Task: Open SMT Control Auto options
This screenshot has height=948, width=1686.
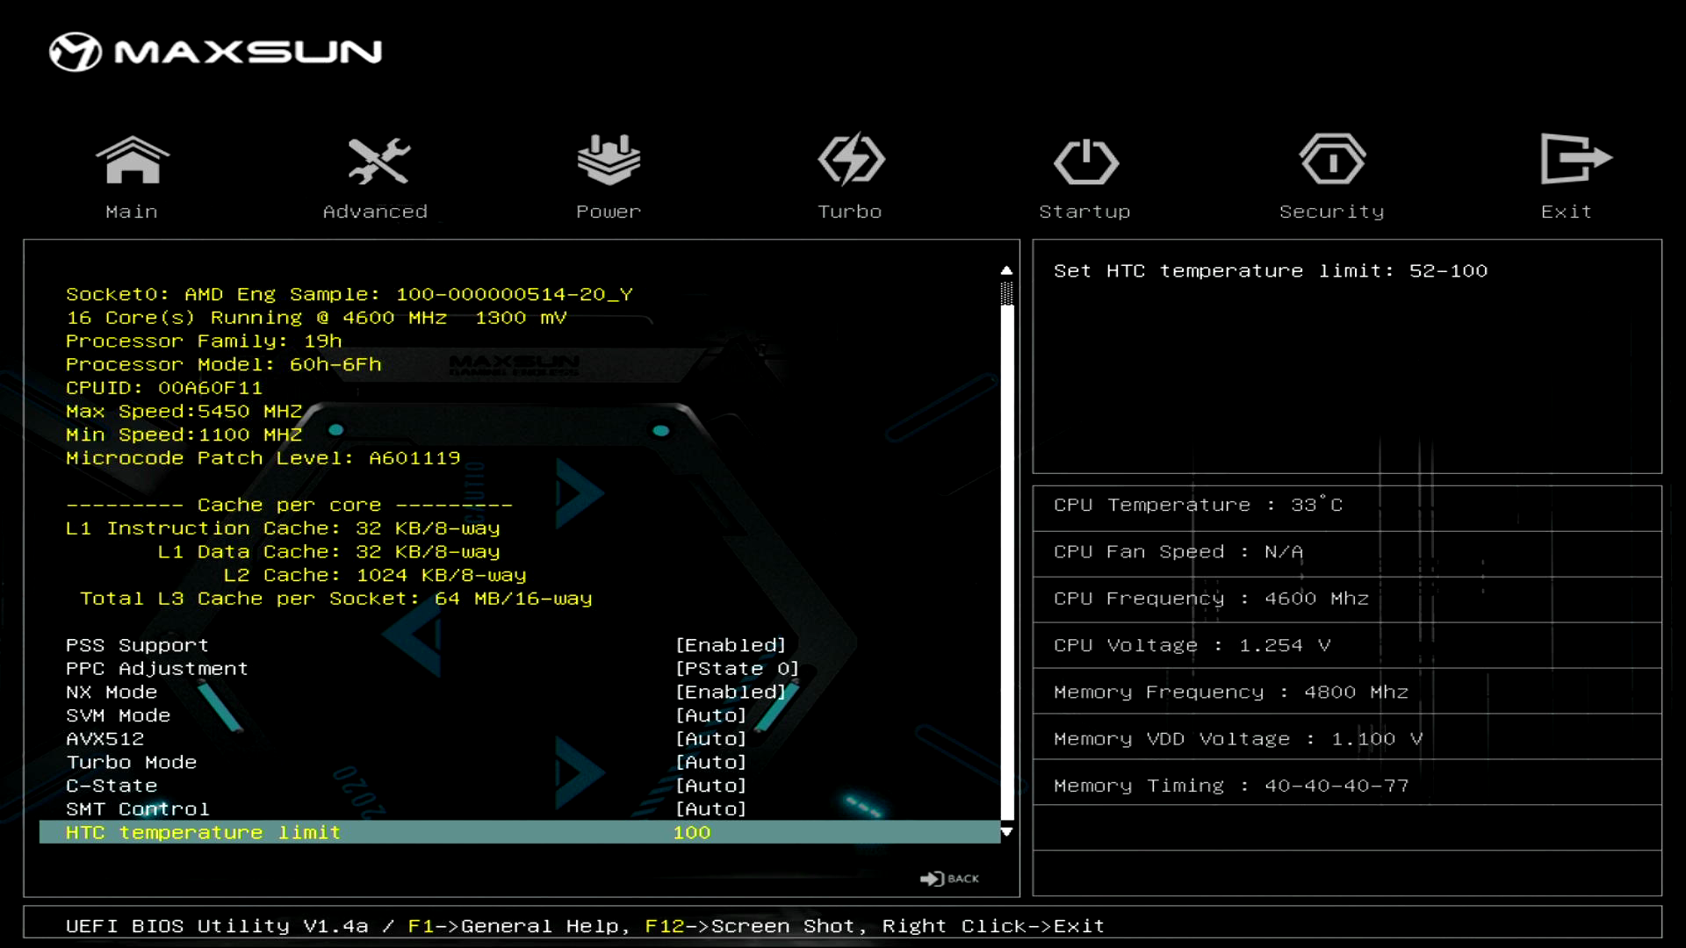Action: pos(710,809)
